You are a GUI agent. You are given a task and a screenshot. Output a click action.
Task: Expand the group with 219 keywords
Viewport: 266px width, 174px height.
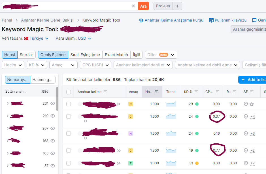(x=7, y=116)
